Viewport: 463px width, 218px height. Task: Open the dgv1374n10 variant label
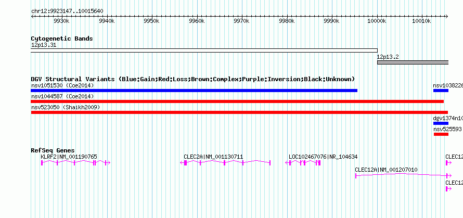click(448, 118)
